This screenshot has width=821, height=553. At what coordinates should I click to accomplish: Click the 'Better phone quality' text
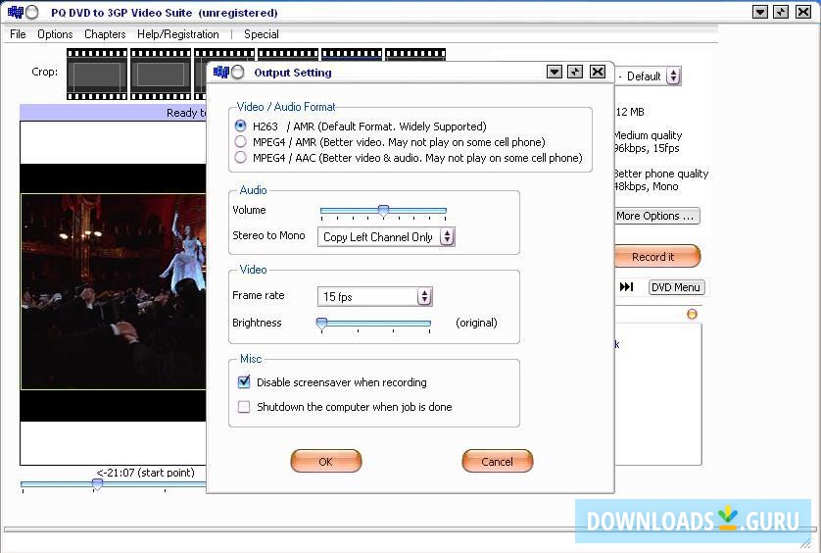(x=660, y=174)
